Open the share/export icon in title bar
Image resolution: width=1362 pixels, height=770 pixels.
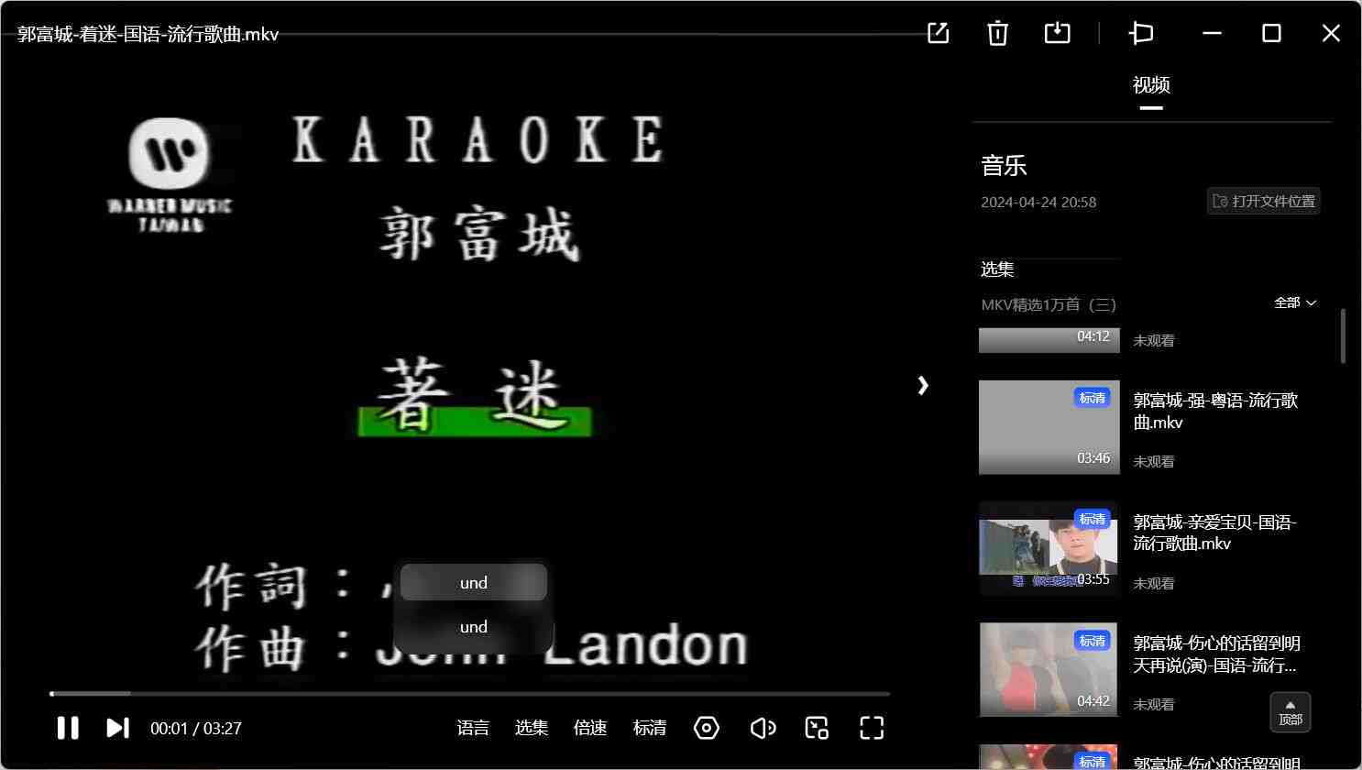coord(939,33)
